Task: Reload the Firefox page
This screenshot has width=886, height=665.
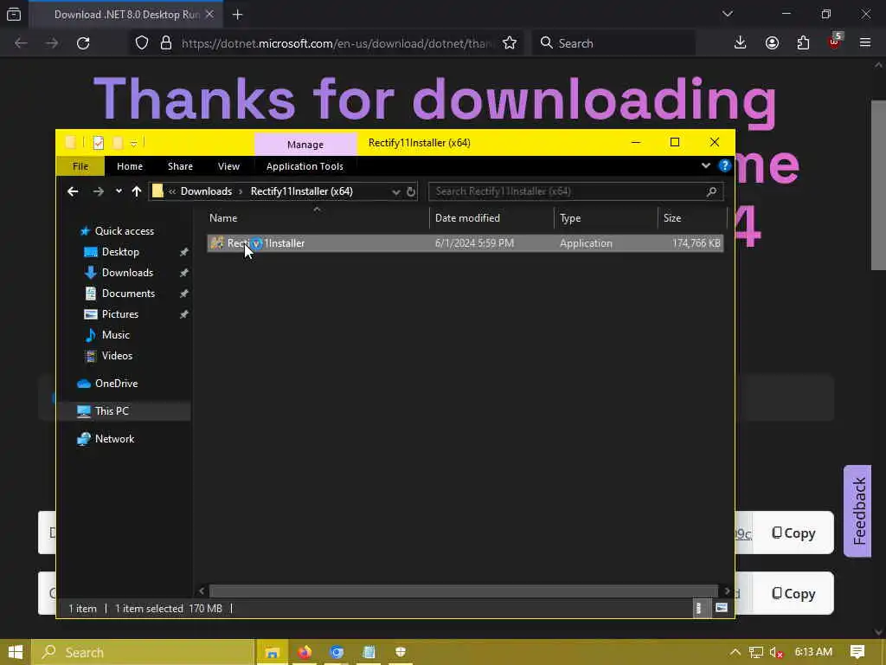Action: click(x=83, y=43)
